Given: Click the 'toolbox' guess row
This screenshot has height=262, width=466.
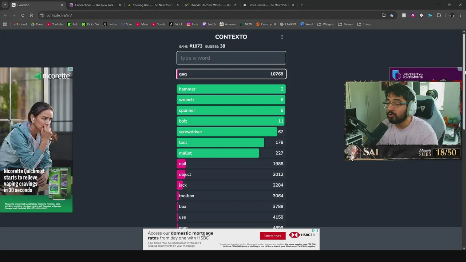Looking at the screenshot, I should 231,196.
